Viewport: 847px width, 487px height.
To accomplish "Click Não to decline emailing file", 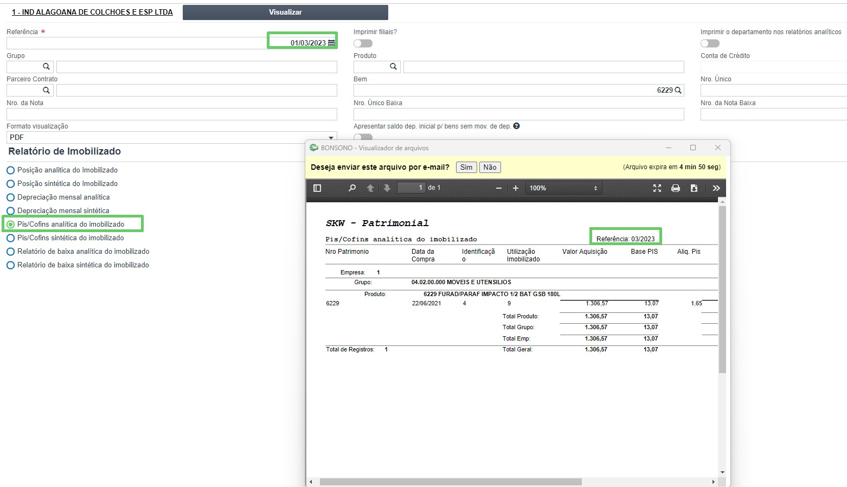I will [490, 167].
